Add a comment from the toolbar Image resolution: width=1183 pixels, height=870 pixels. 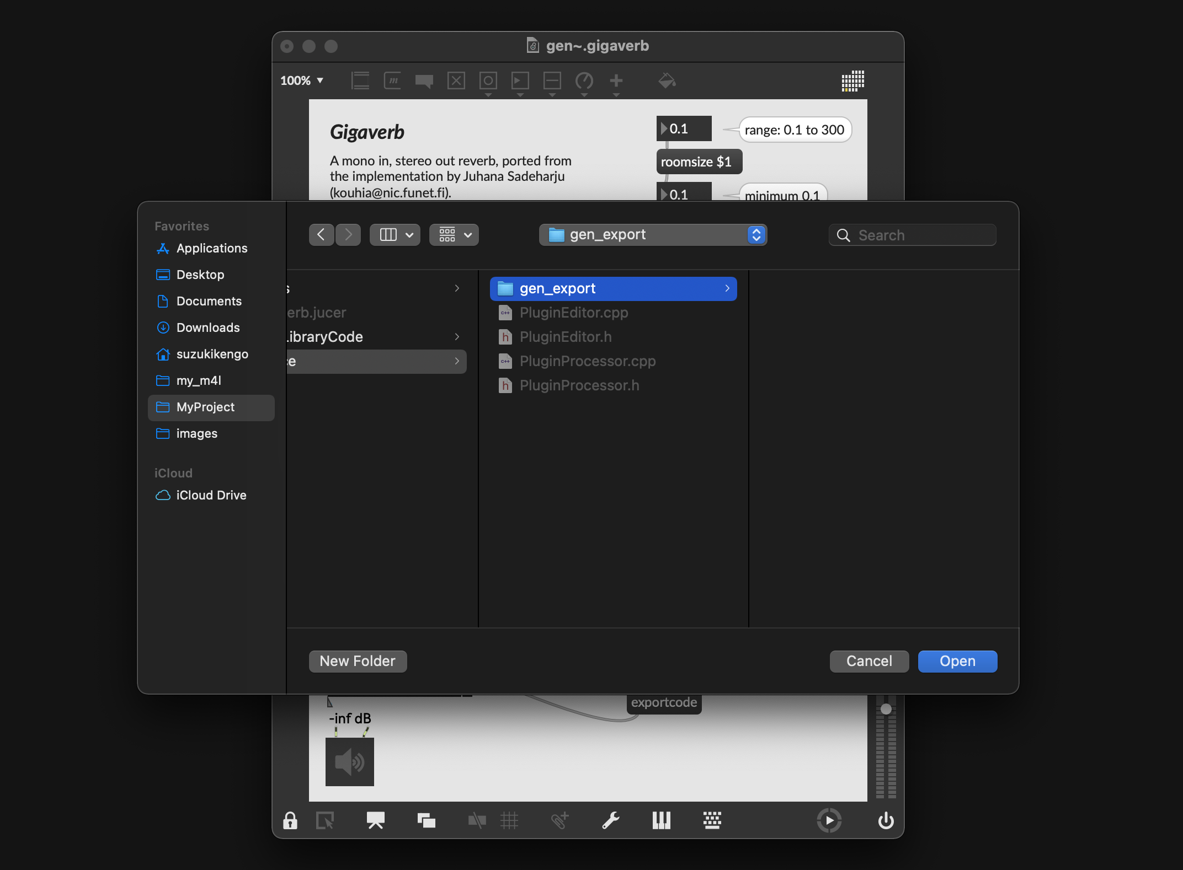click(x=424, y=81)
